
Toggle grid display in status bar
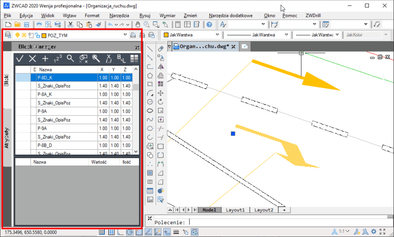coord(111,232)
